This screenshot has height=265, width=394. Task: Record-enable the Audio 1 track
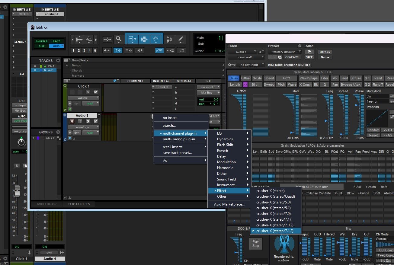(x=72, y=121)
